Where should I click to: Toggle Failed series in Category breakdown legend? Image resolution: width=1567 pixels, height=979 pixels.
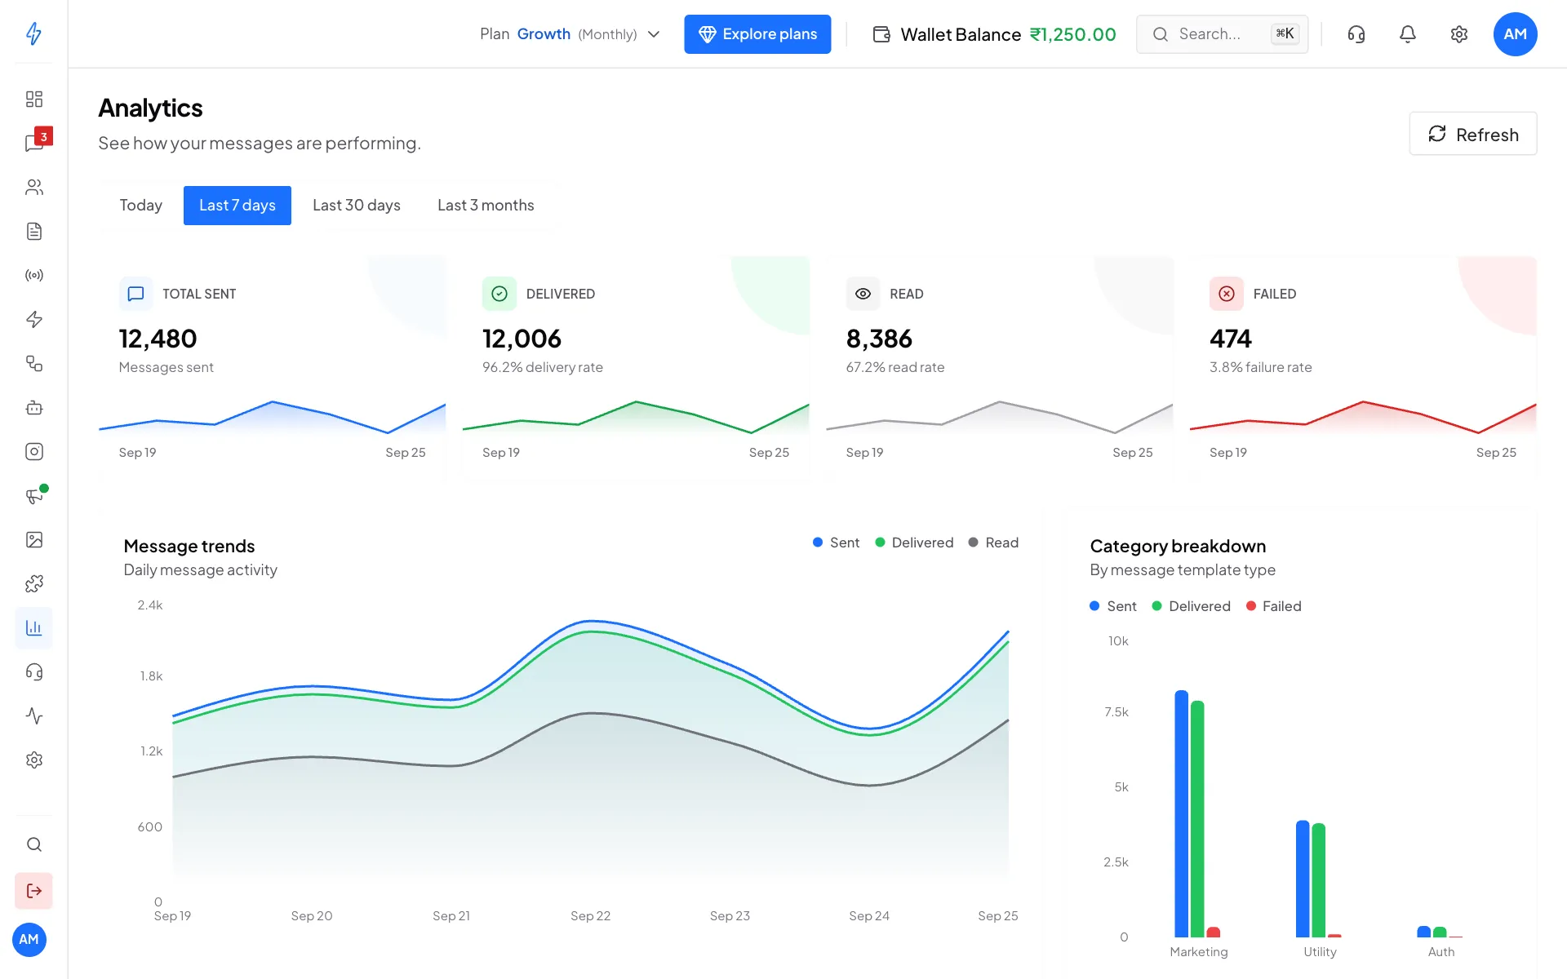(x=1274, y=606)
